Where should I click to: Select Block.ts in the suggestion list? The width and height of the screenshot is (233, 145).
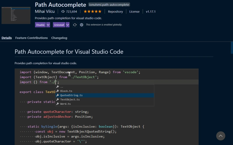[105, 91]
